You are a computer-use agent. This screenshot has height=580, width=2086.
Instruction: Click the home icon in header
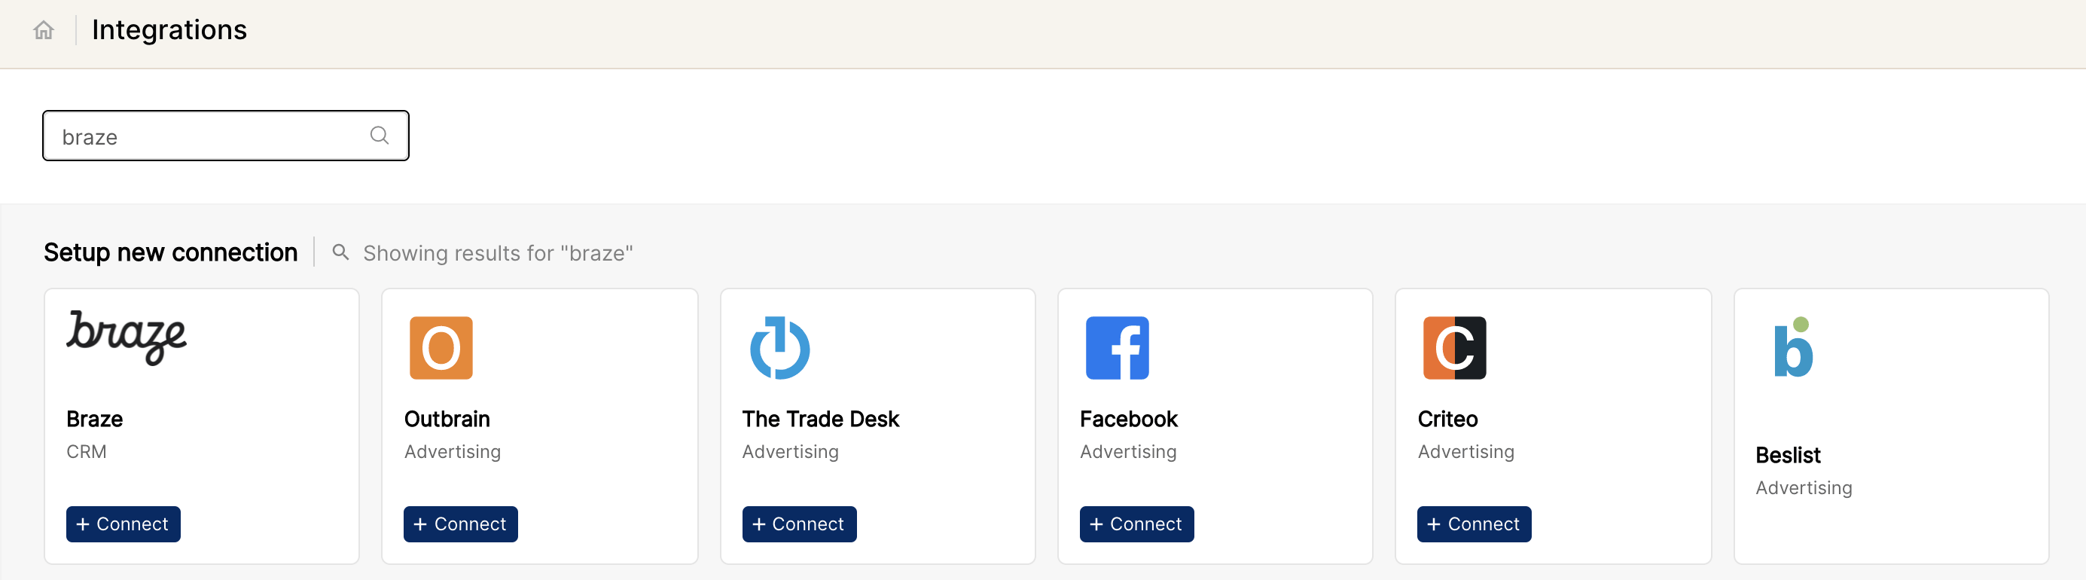44,30
